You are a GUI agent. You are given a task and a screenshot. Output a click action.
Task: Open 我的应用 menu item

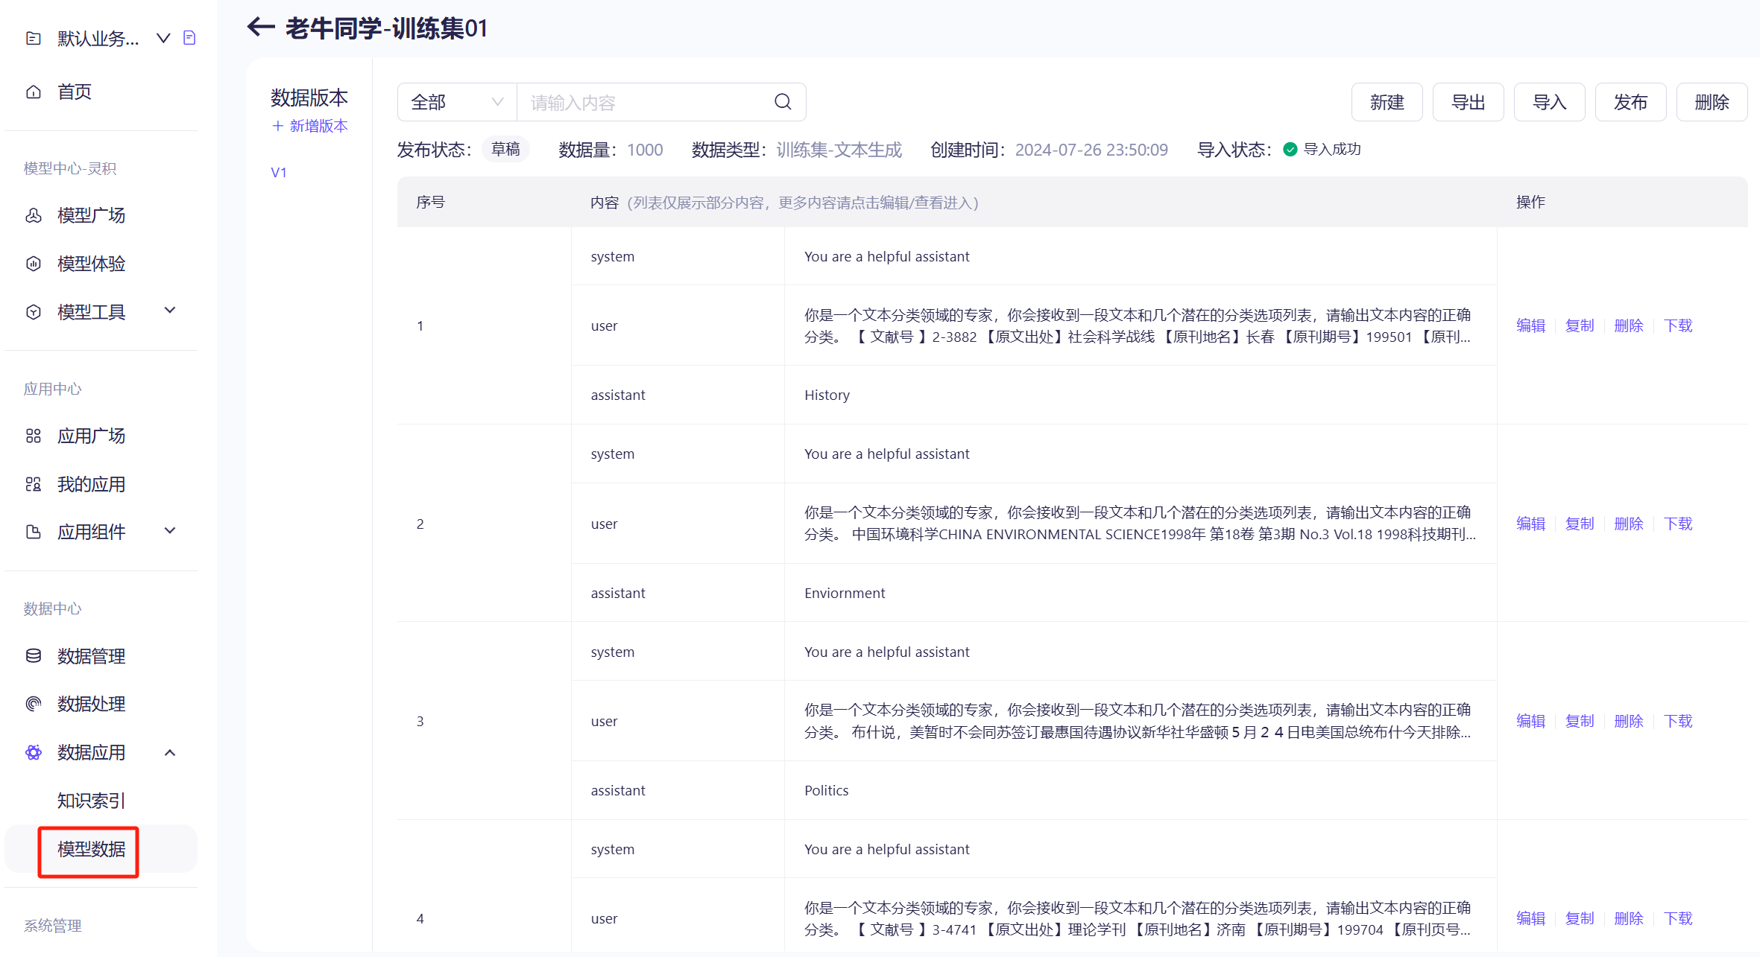91,484
